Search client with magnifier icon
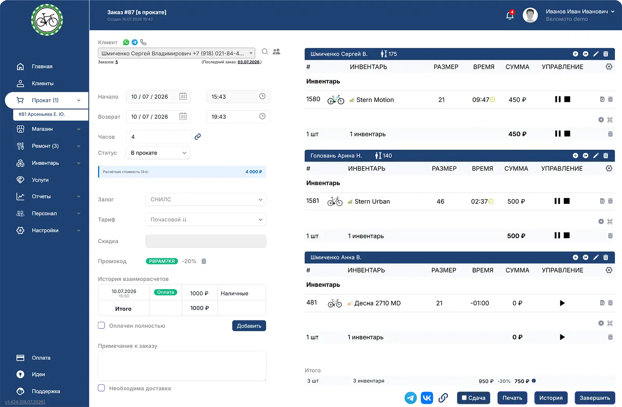Viewport: 622px width, 407px height. (265, 52)
